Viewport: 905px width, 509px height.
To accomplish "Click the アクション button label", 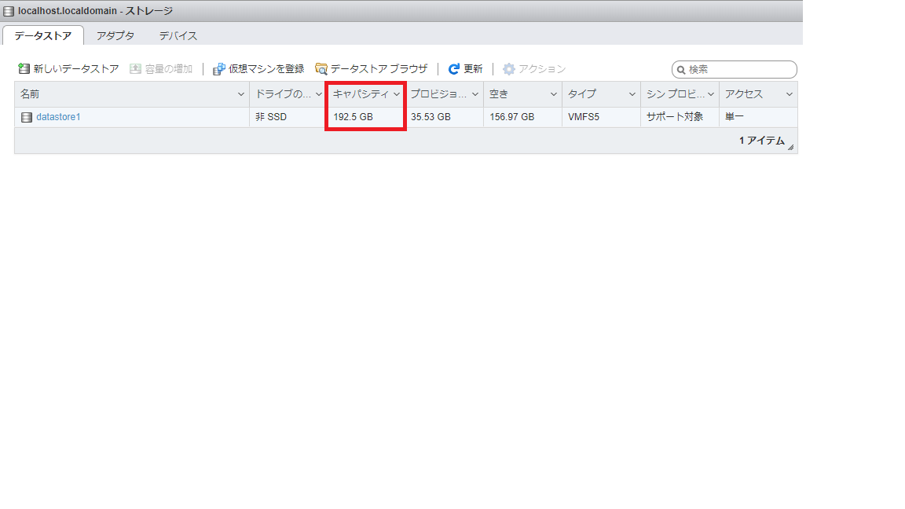I will pos(542,68).
